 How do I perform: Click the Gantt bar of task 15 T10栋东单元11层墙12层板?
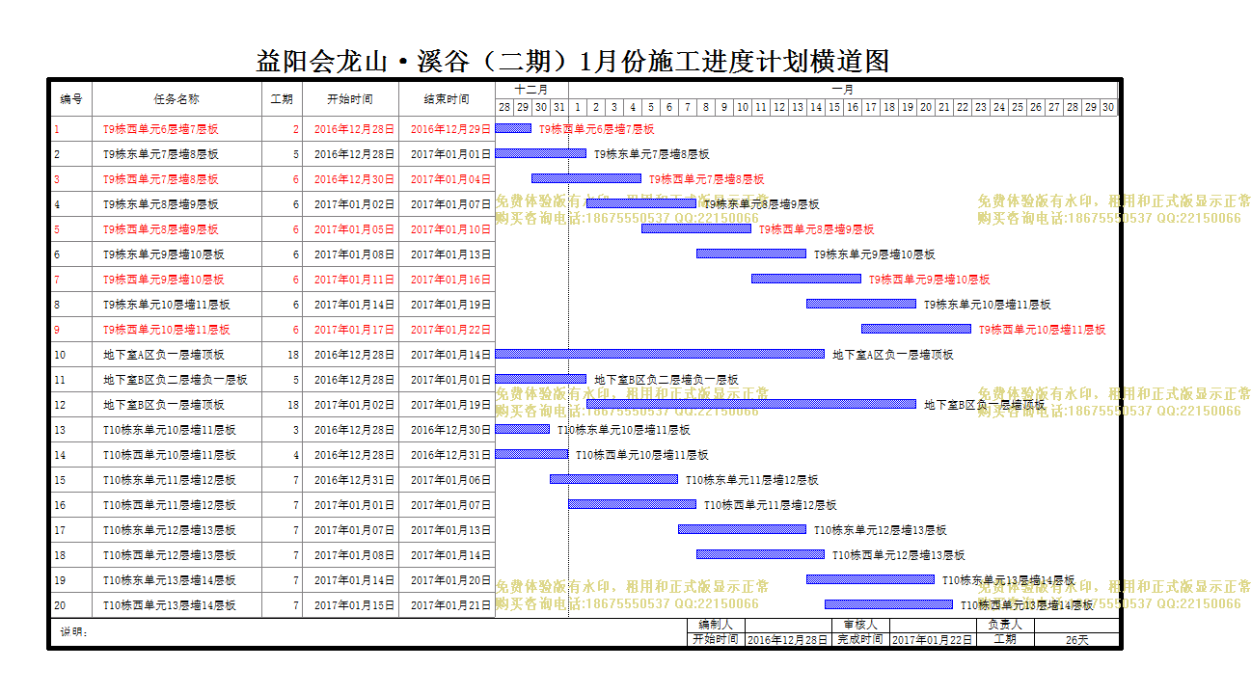(x=614, y=479)
